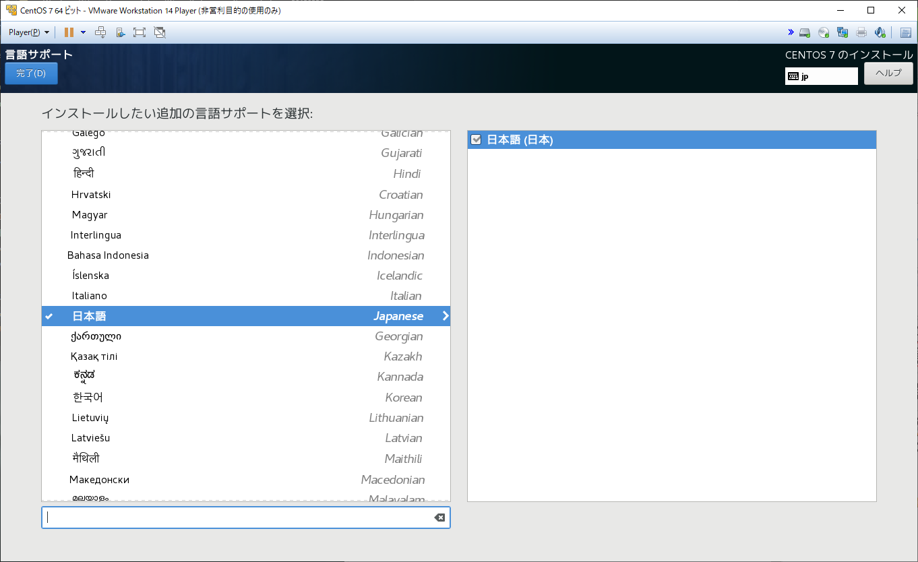This screenshot has width=918, height=562.
Task: Click the VMware Tools install toolbar icon
Action: pos(120,32)
